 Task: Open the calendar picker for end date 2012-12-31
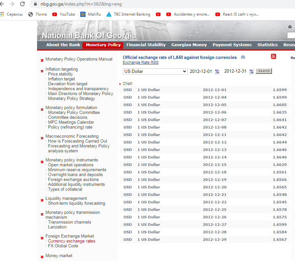[x=251, y=72]
